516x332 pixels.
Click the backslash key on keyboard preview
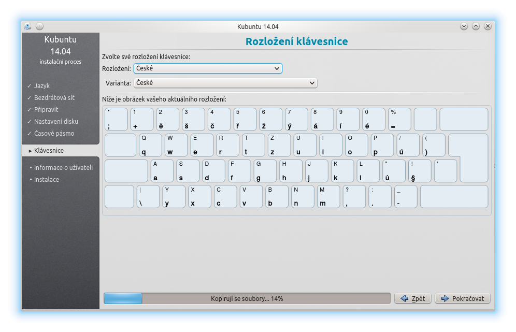point(148,196)
